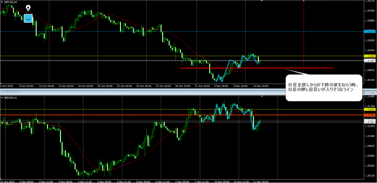Screen dimensions: 377x183
Task: Click the GBPUSD,H4 chart title label
Action: coord(12,2)
